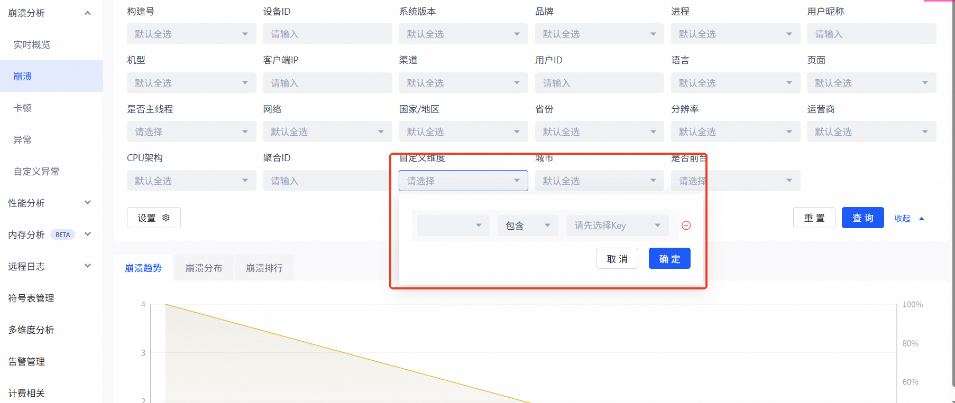Collapse the 崩溃分析 sidebar section
The height and width of the screenshot is (403, 955).
pyautogui.click(x=88, y=13)
